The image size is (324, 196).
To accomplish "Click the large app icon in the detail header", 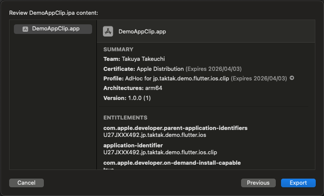I will pos(108,31).
